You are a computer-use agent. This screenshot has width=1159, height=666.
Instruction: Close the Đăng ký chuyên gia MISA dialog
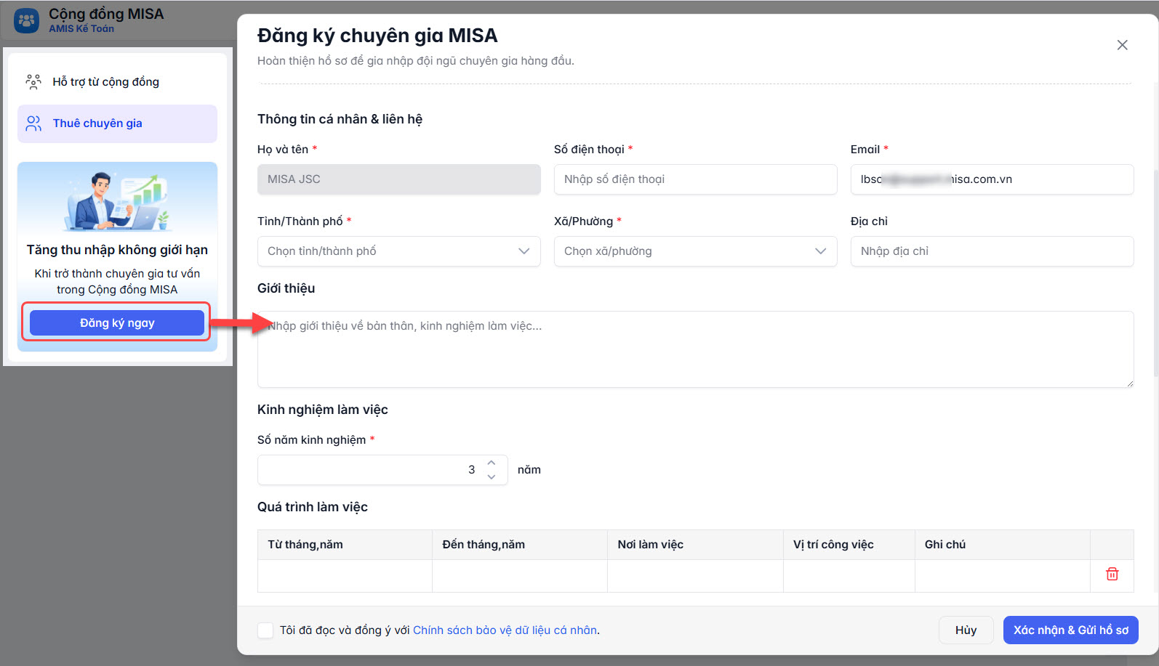pos(1122,45)
